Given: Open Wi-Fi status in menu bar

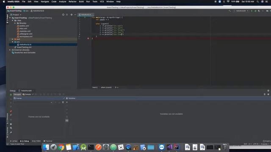Looking at the screenshot, I should pyautogui.click(x=228, y=2).
